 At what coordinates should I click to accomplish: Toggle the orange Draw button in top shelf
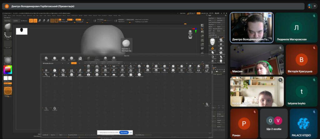click(x=35, y=21)
